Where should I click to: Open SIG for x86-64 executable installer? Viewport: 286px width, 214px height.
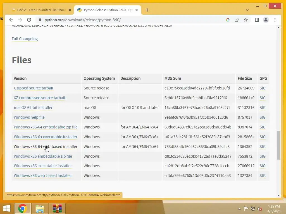click(x=263, y=137)
